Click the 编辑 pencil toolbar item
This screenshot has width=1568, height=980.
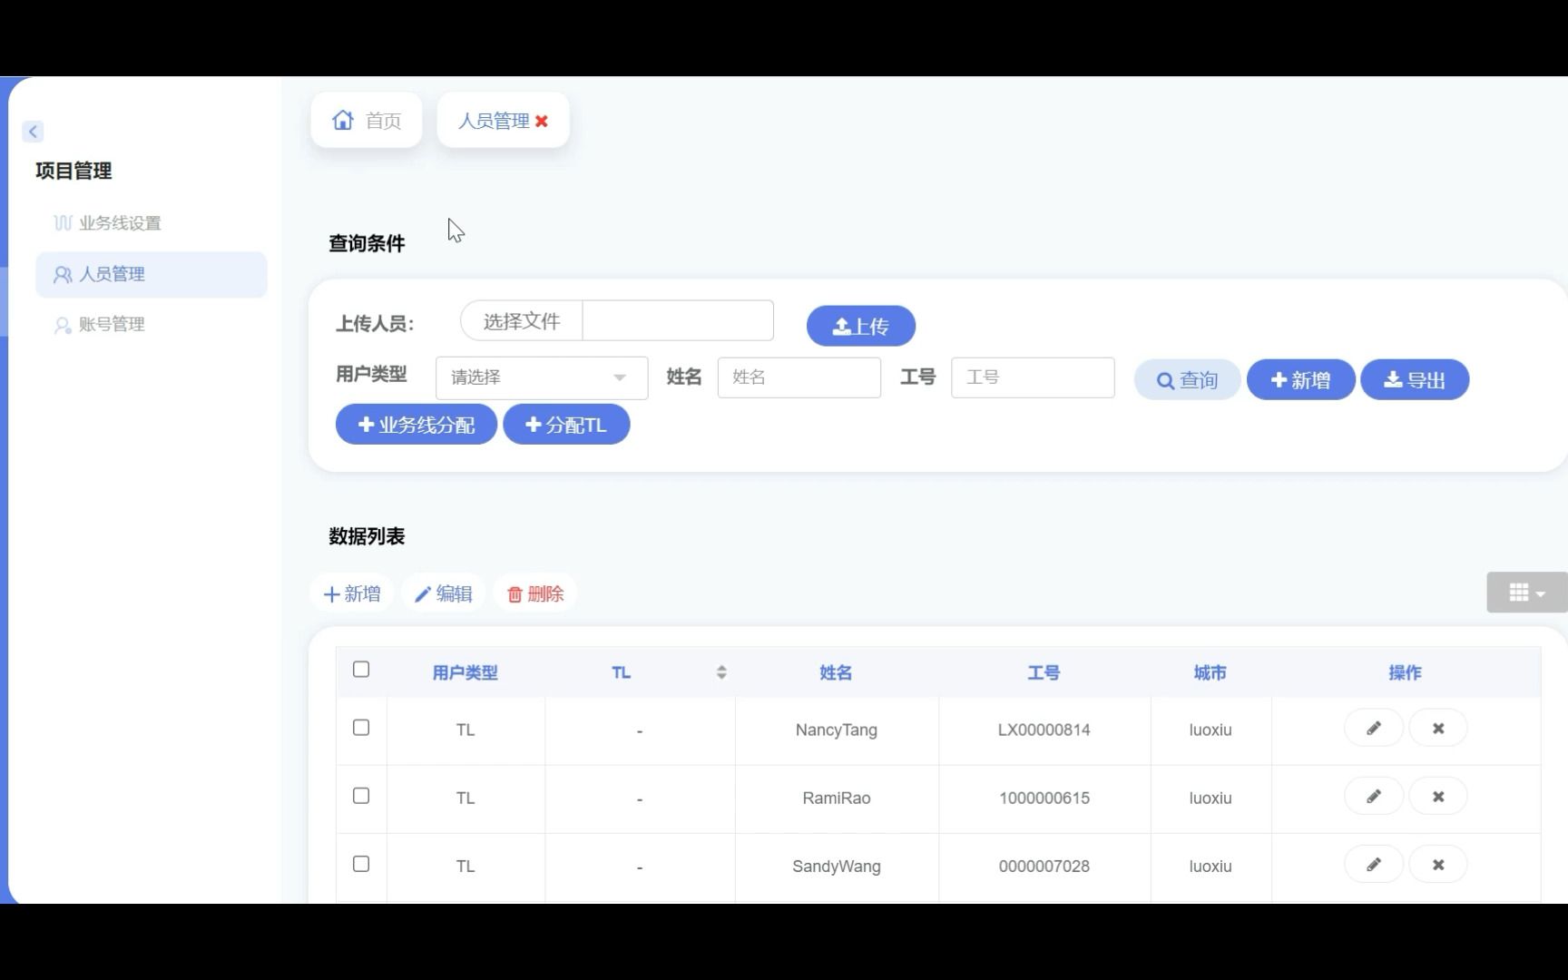point(444,594)
